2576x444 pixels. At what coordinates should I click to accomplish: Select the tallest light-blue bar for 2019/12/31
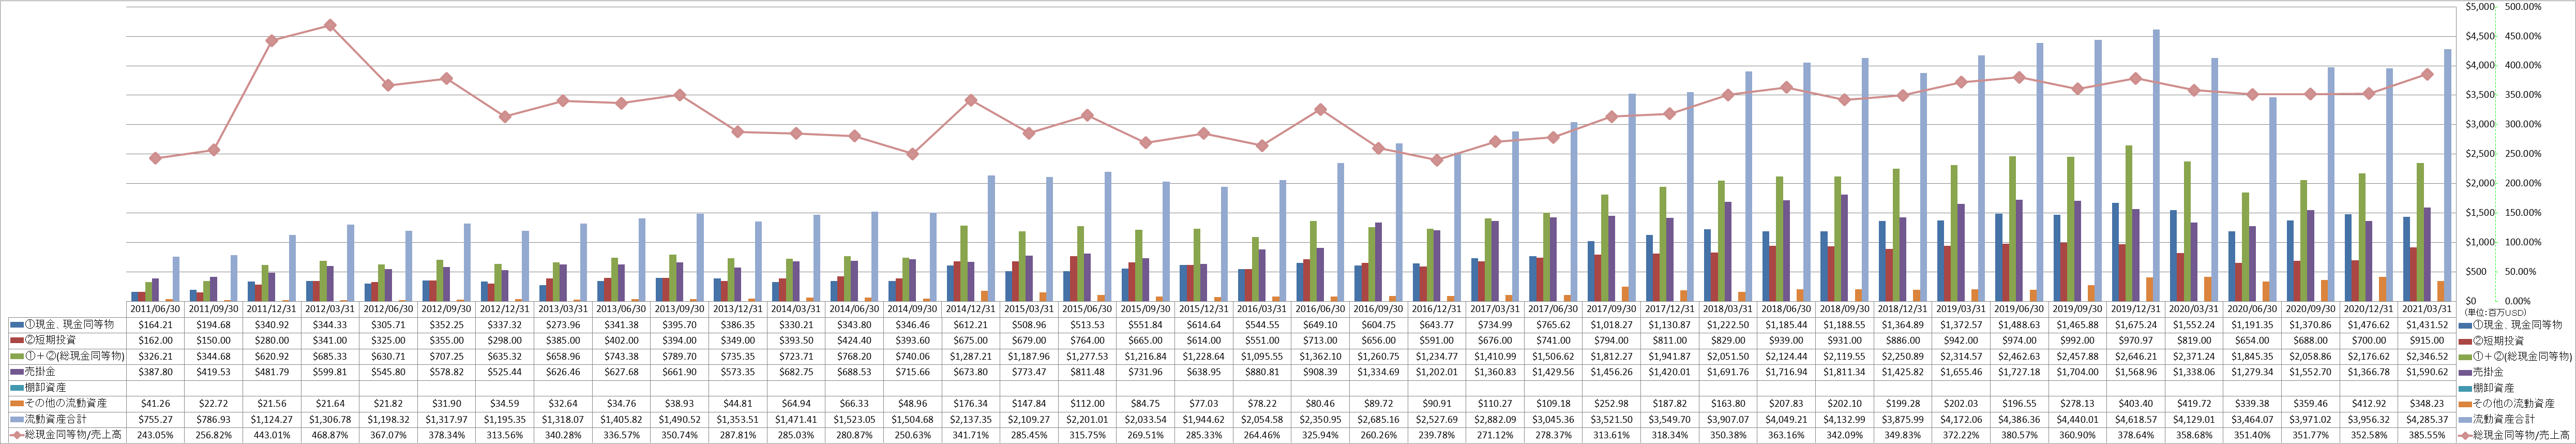(x=2155, y=165)
